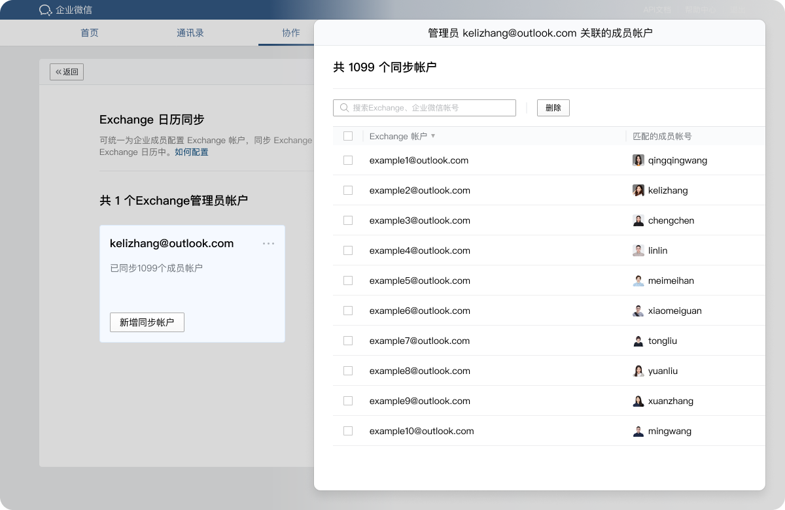Click the example9@outlook.com account cell

point(420,401)
